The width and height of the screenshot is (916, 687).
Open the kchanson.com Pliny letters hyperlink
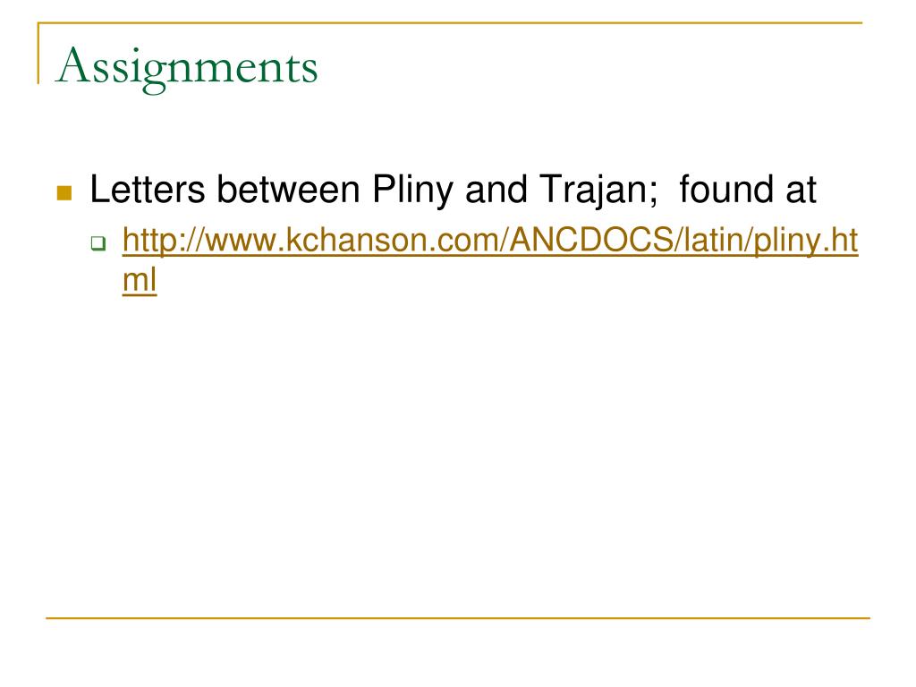[490, 260]
